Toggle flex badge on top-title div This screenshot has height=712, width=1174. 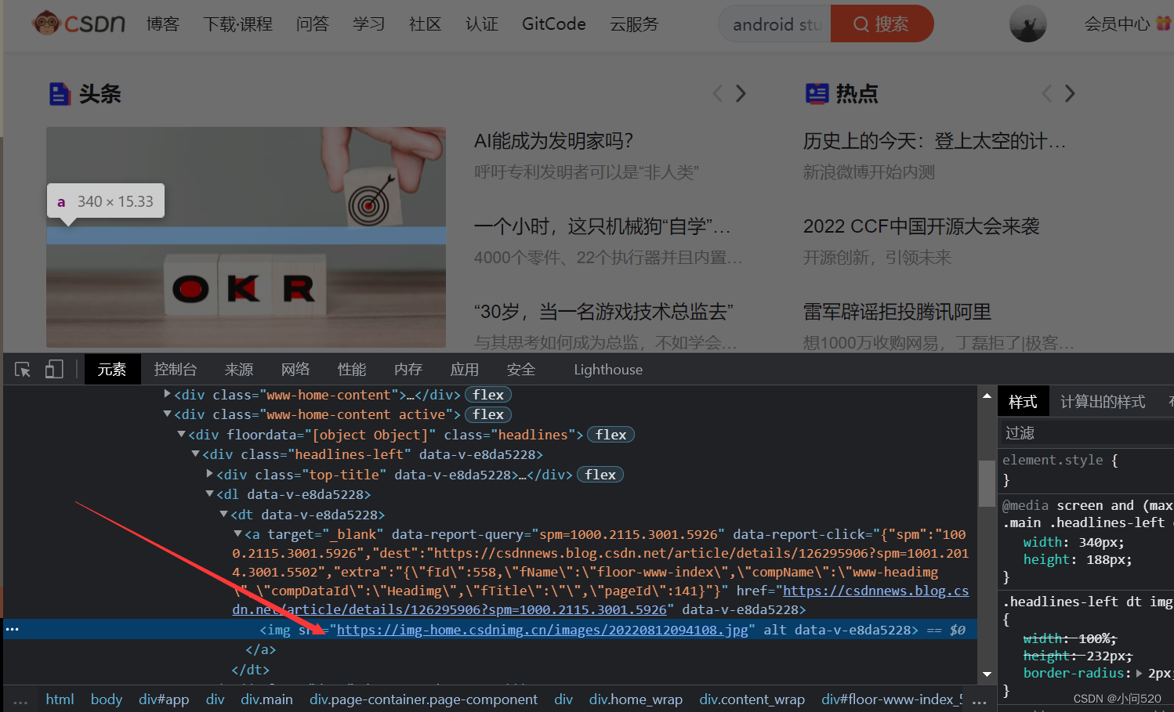coord(600,475)
